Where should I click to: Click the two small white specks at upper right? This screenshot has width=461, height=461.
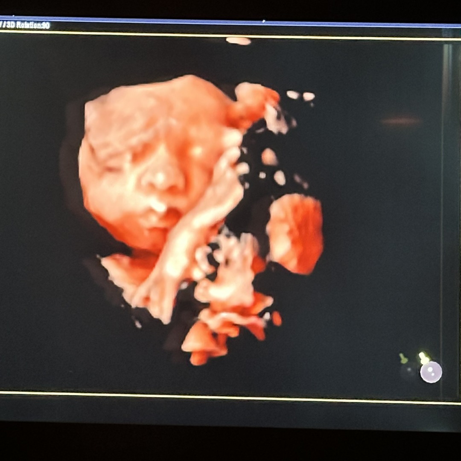[301, 96]
